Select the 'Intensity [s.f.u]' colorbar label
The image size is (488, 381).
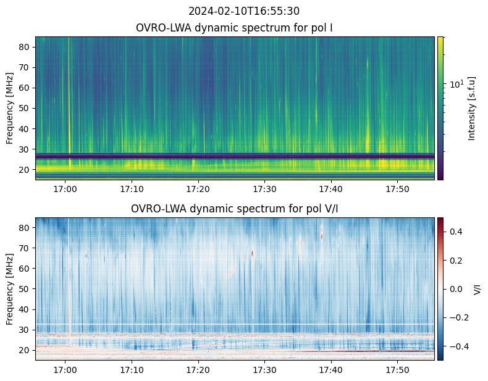[x=473, y=108]
